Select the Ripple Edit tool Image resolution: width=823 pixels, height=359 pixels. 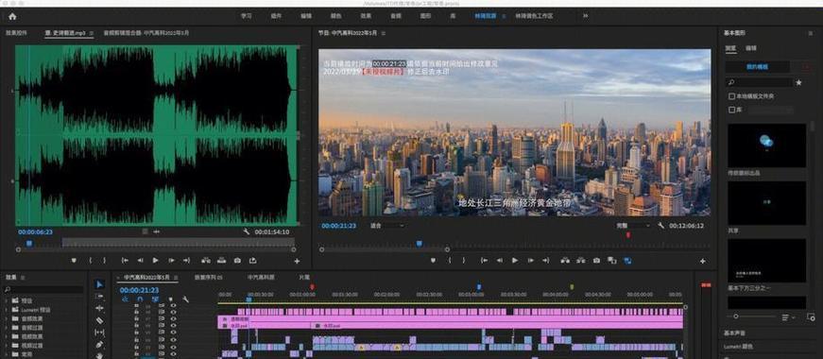100,309
